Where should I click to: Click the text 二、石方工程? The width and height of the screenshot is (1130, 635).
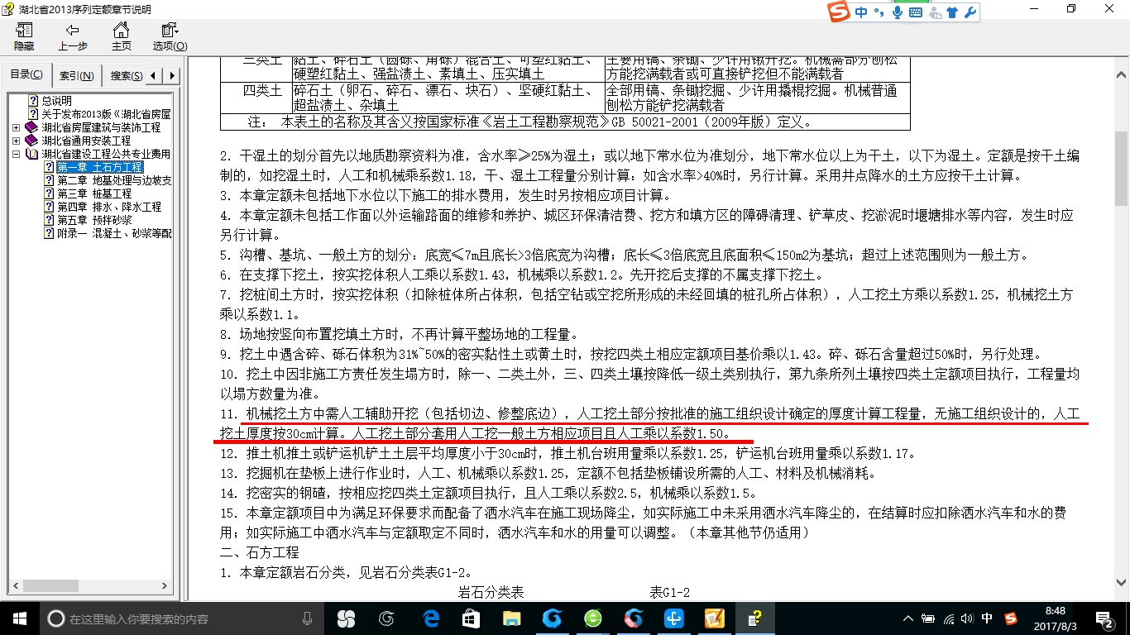[259, 552]
